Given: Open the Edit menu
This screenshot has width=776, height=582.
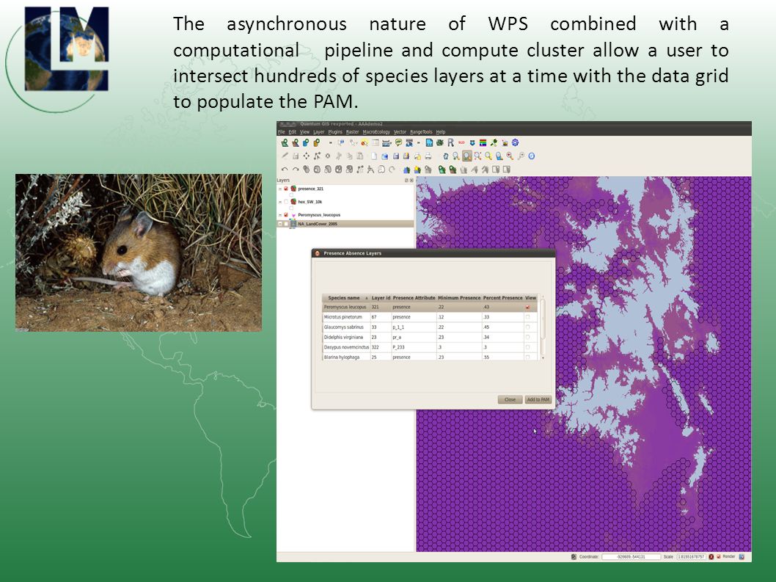Looking at the screenshot, I should pos(292,132).
